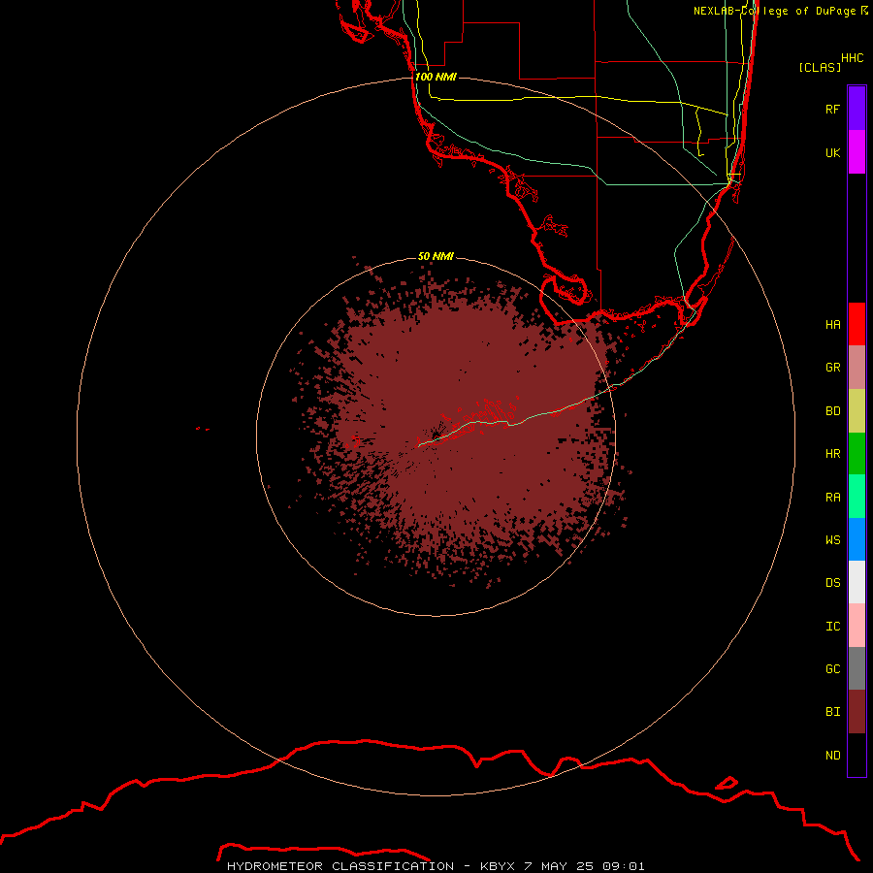Click the 100 NMI range ring label
Screen dimensions: 873x873
pos(436,77)
